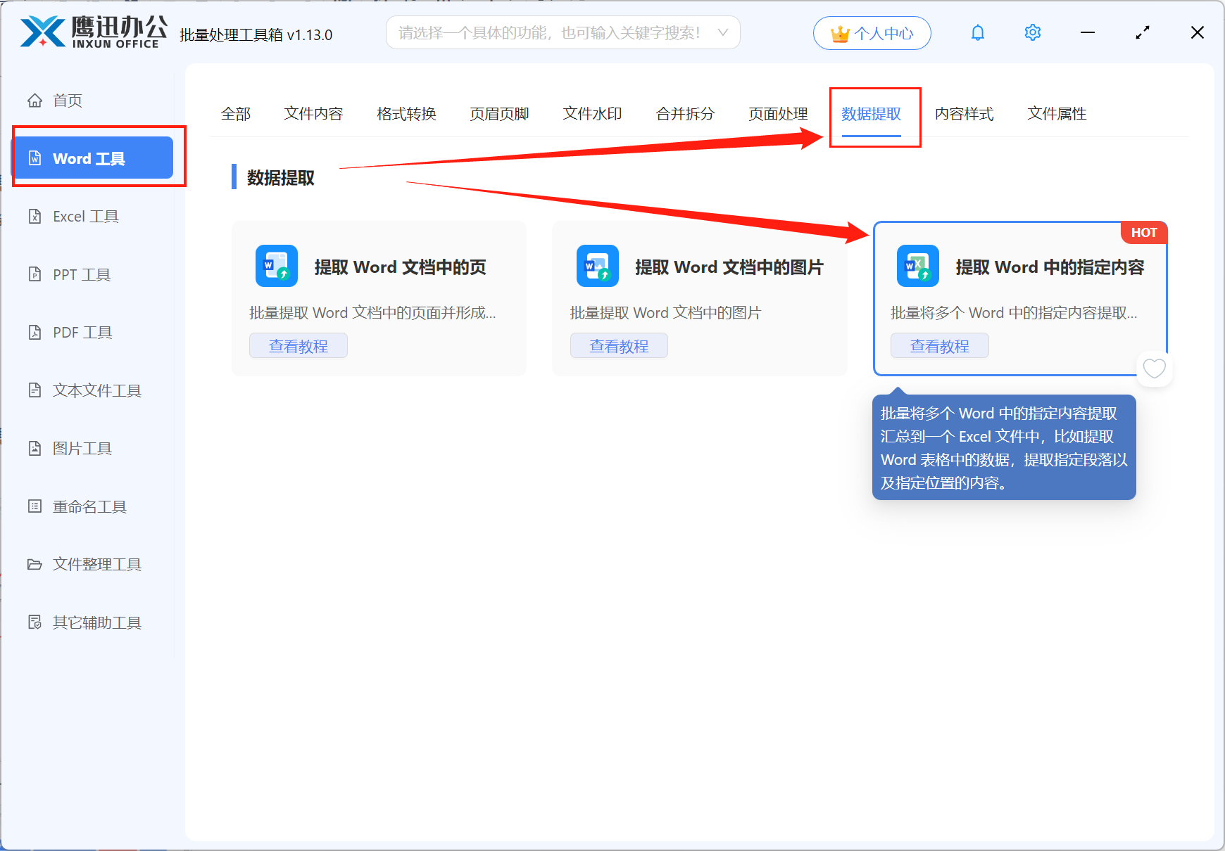The width and height of the screenshot is (1225, 851).
Task: Open the 图片工具 sidebar section
Action: (x=82, y=448)
